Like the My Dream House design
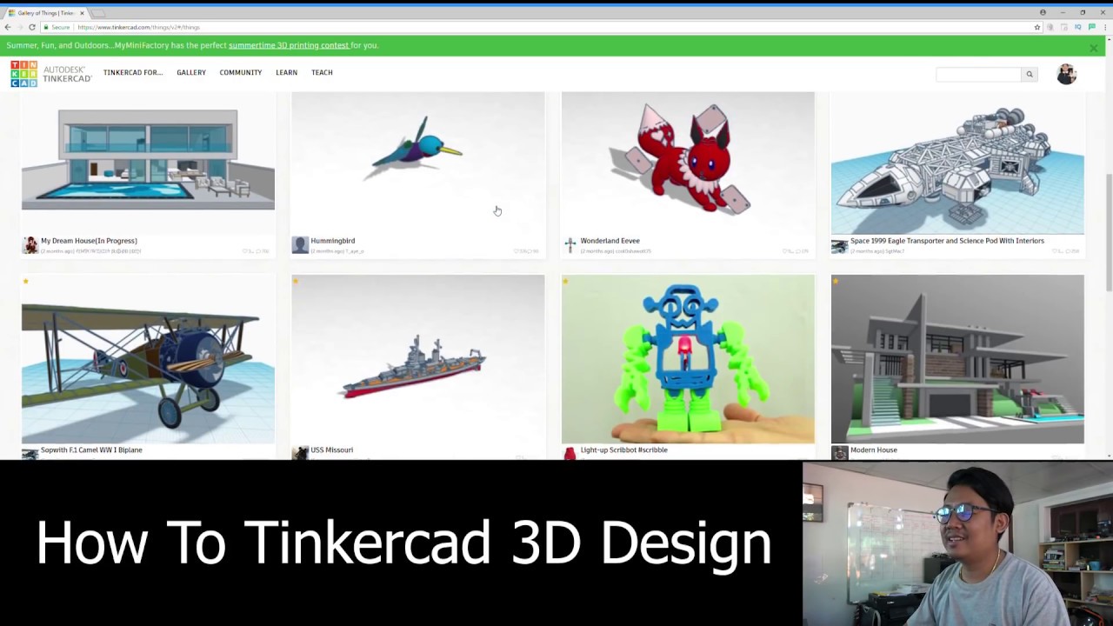Image resolution: width=1113 pixels, height=626 pixels. point(247,251)
